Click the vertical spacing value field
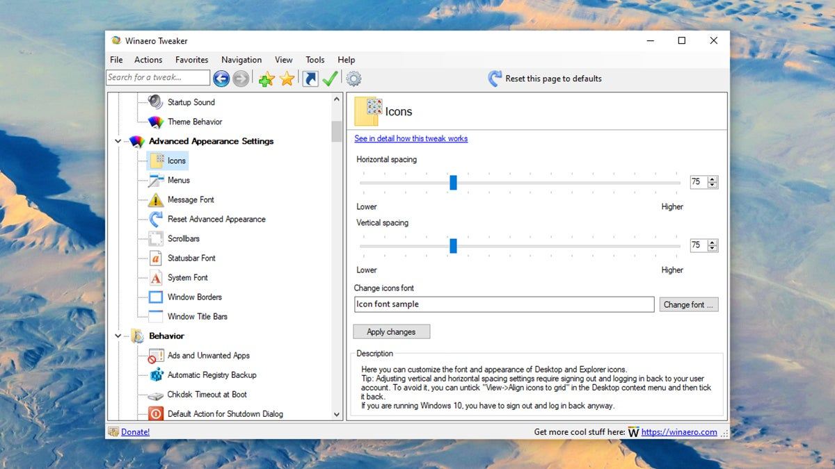Image resolution: width=835 pixels, height=469 pixels. click(698, 245)
